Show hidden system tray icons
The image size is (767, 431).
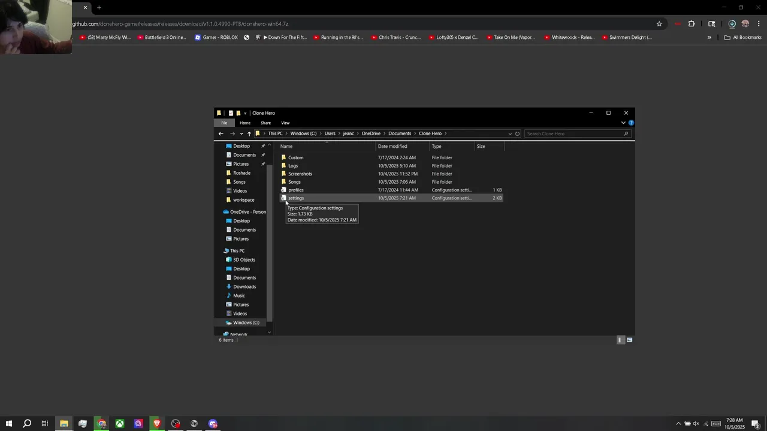pos(678,424)
